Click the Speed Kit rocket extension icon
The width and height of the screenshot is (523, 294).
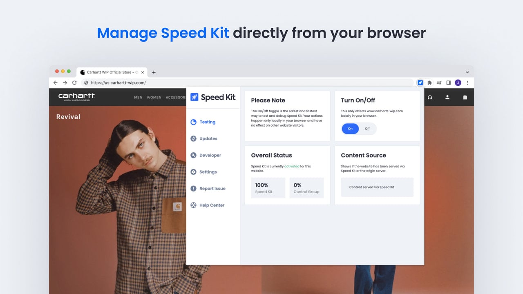(x=420, y=82)
